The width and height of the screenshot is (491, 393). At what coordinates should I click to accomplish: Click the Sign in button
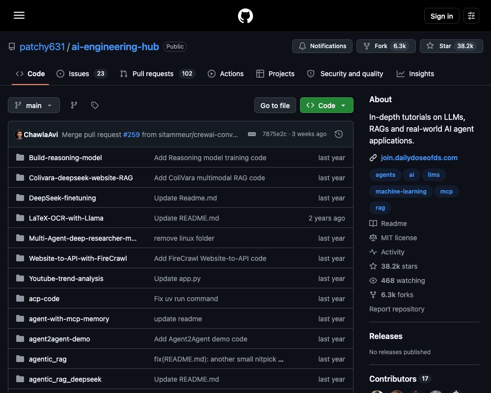click(x=441, y=16)
